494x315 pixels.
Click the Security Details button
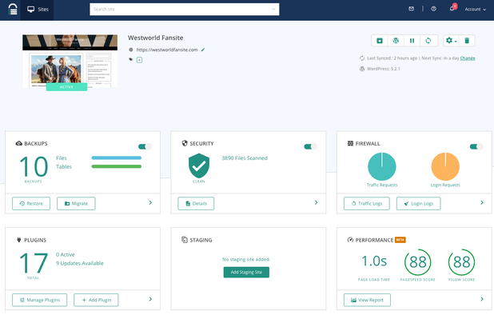point(196,204)
